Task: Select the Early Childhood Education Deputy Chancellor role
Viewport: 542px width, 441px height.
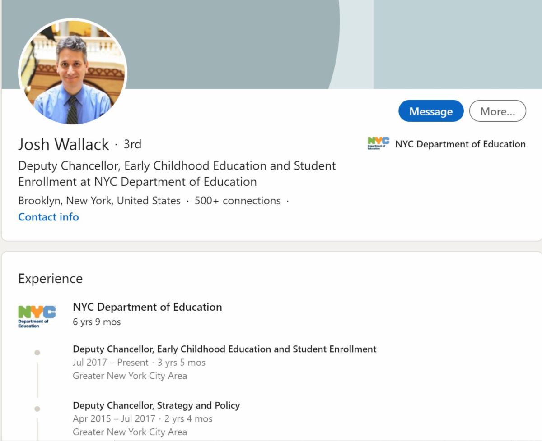Action: point(224,349)
